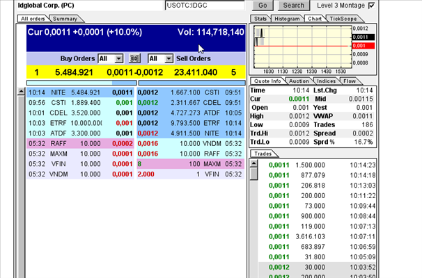Select ATDF sell order 4.727.273
Image resolution: width=422 pixels, height=278 pixels.
pos(191,113)
